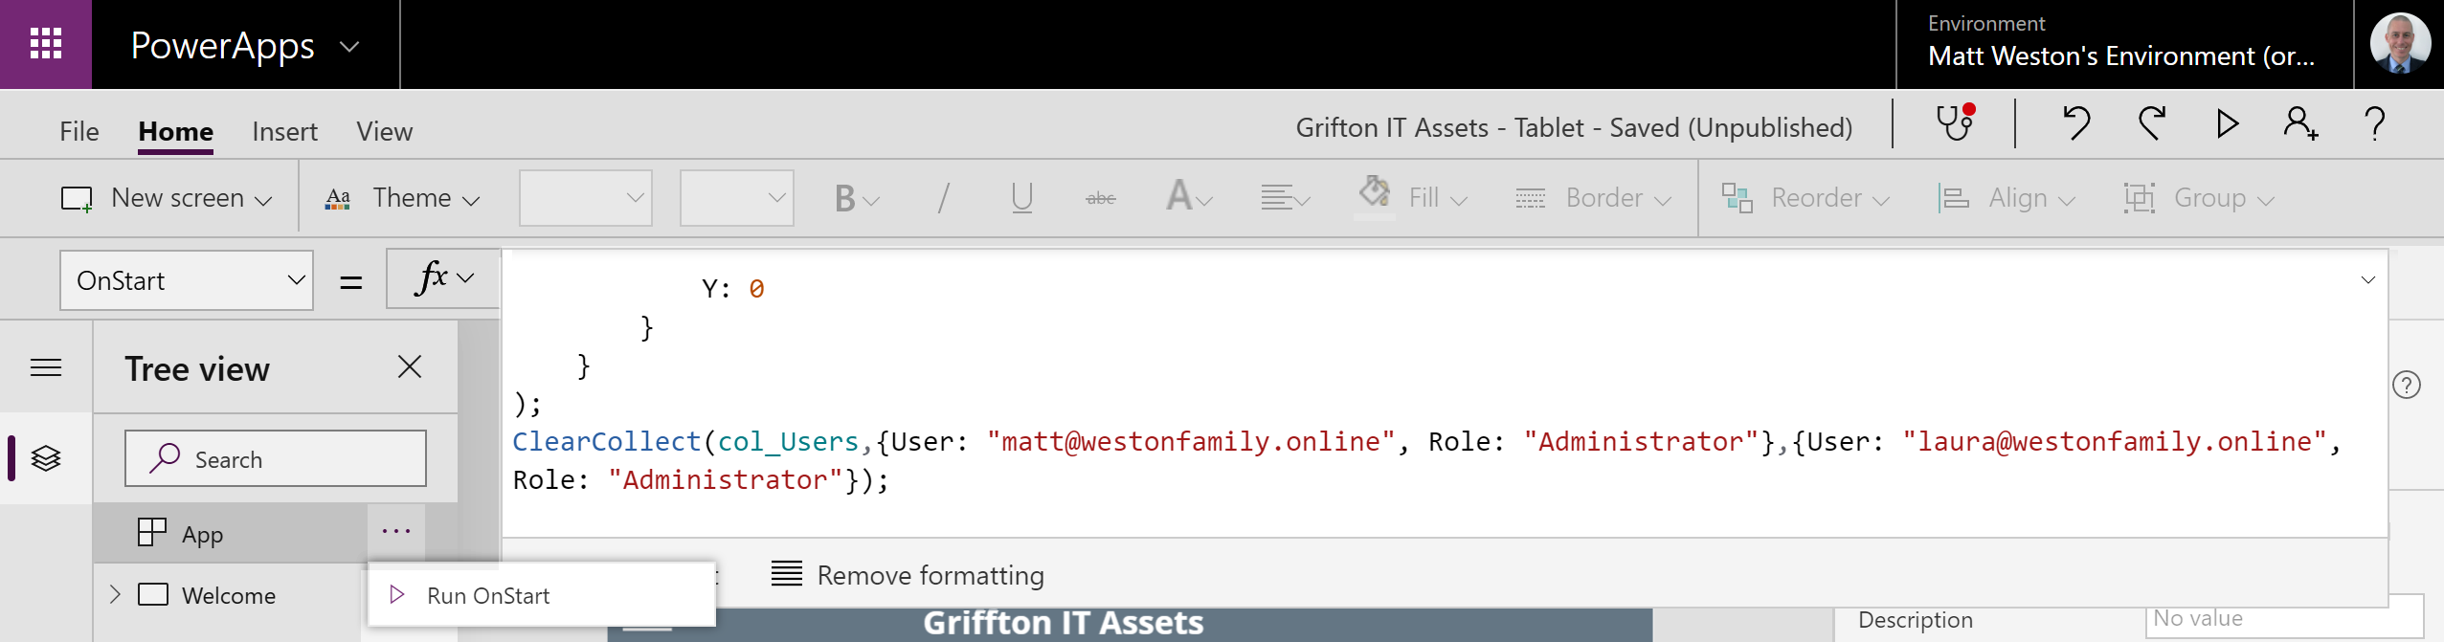Viewport: 2444px width, 642px height.
Task: Click the Griffton IT Assets header banner
Action: click(x=1130, y=624)
